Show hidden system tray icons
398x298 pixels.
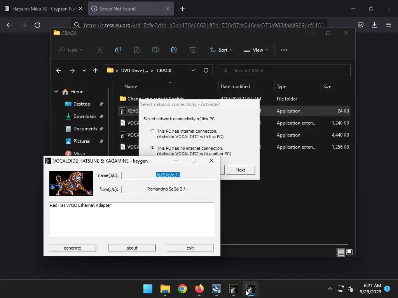coord(330,289)
